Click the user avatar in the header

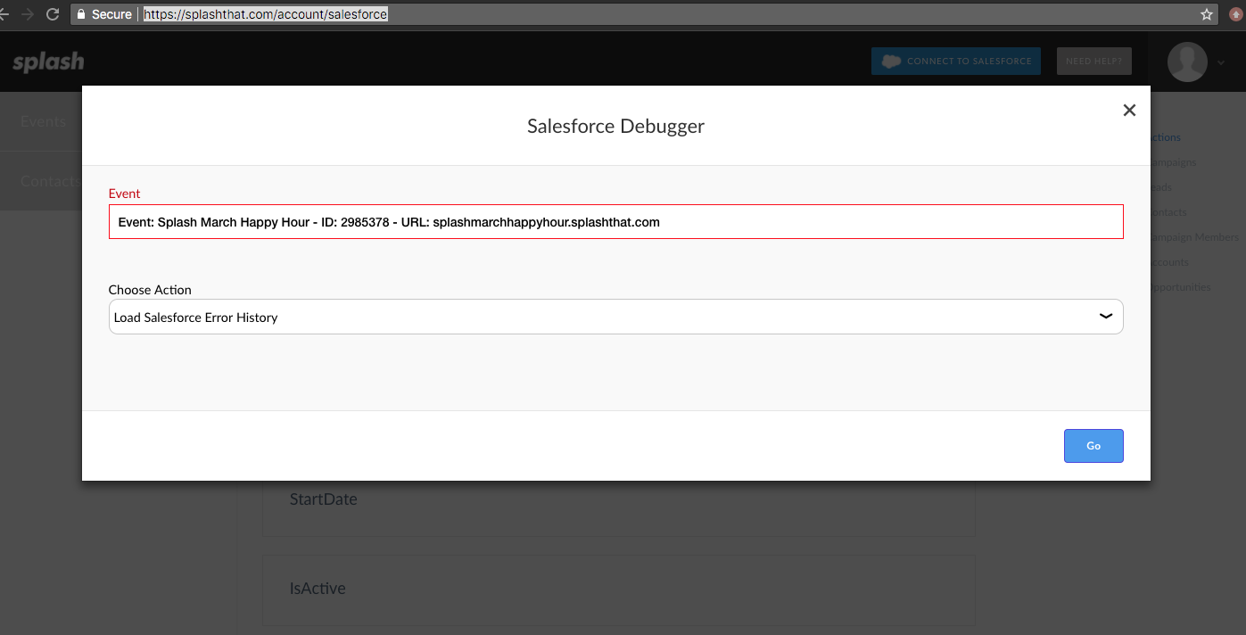point(1187,62)
